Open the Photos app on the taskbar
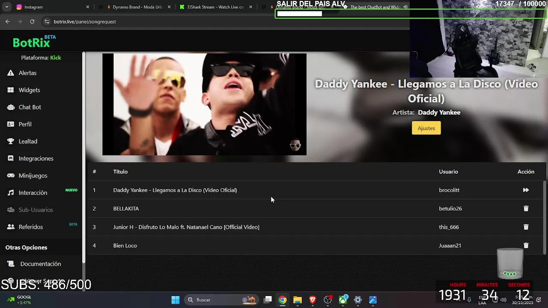548x308 pixels. [373, 300]
